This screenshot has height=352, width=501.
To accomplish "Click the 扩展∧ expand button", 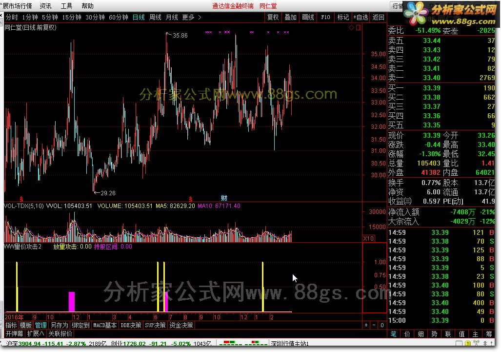I will (x=36, y=333).
